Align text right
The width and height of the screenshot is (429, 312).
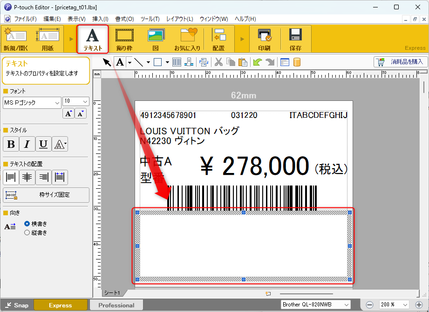tap(43, 177)
